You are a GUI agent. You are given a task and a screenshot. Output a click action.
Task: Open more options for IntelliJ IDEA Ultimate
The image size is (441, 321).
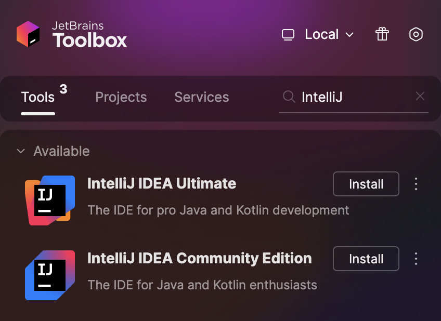tap(416, 184)
